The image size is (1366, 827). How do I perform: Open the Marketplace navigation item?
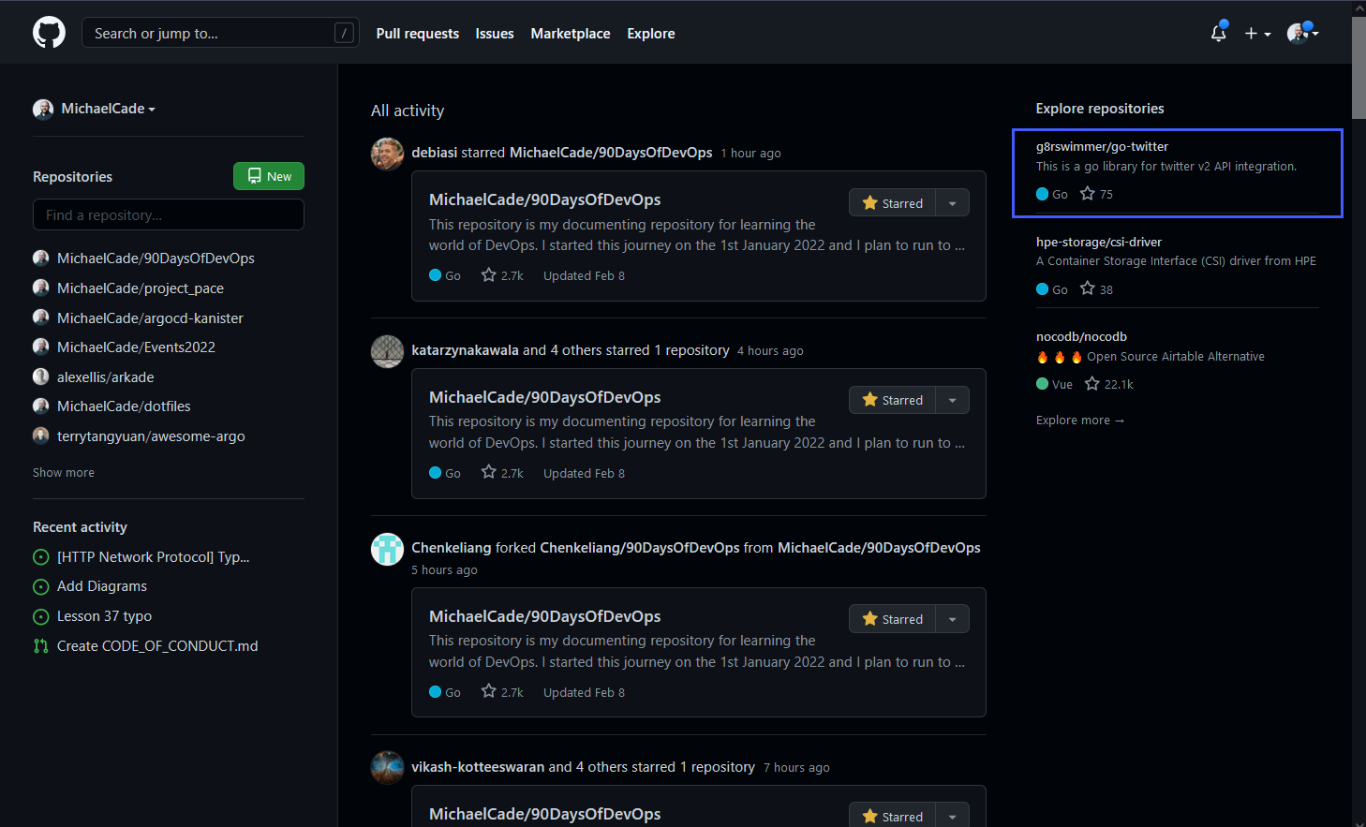point(570,33)
